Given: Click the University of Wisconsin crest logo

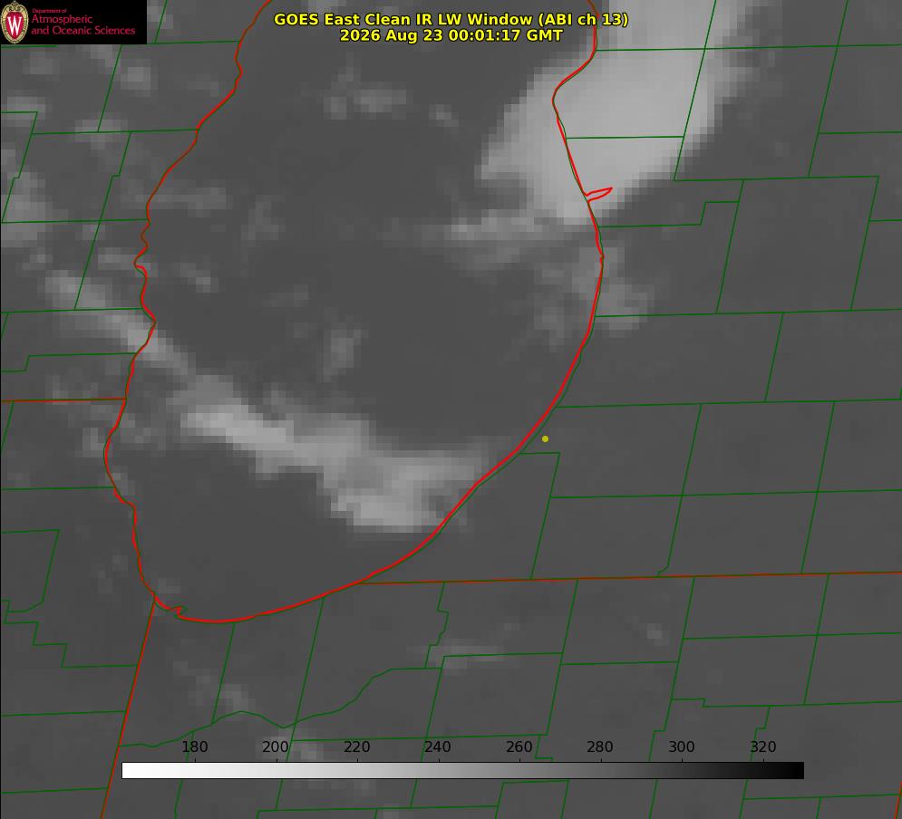Looking at the screenshot, I should [15, 22].
